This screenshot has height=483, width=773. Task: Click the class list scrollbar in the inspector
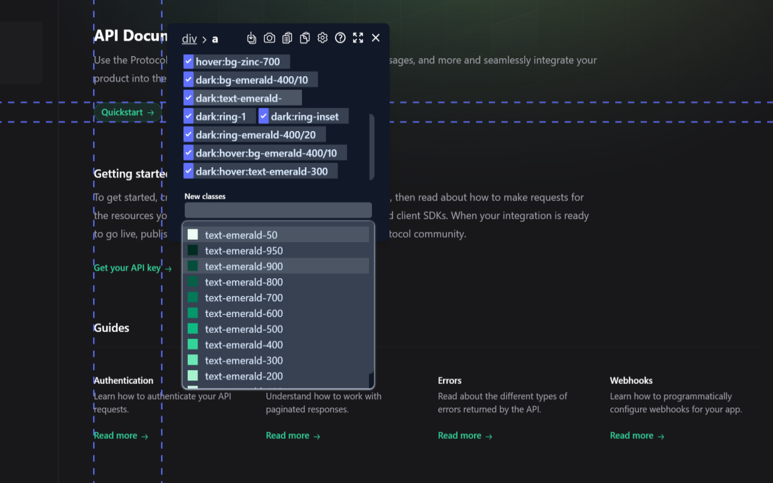[372, 147]
